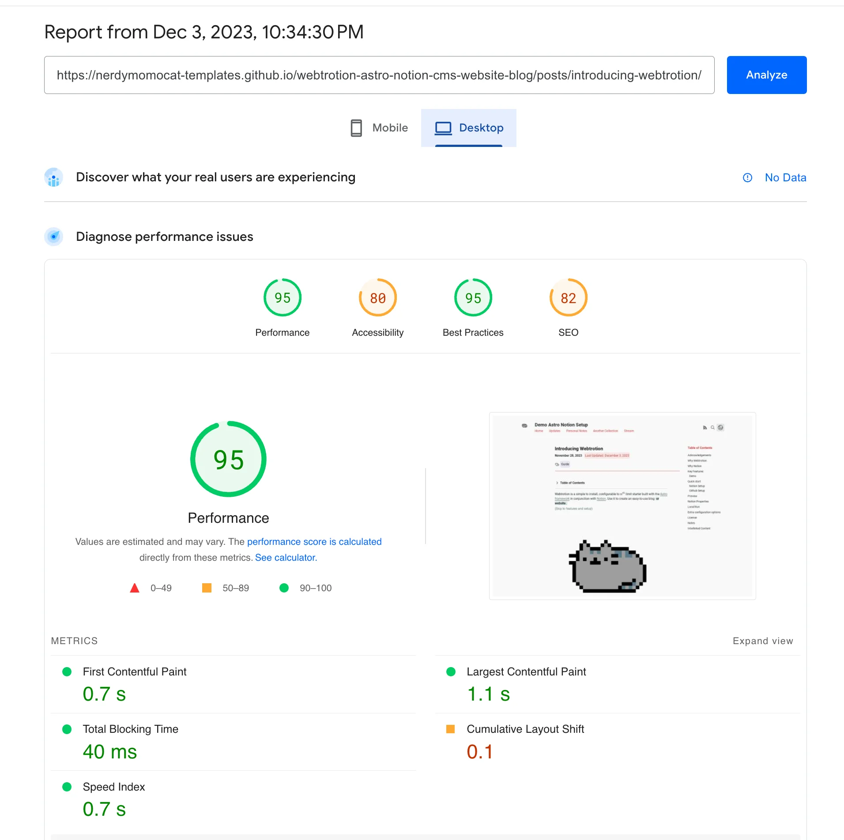Click the real users experience icon

click(54, 177)
